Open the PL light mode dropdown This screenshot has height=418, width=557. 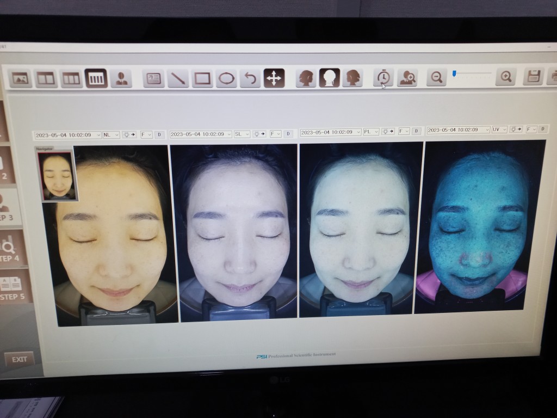[371, 132]
